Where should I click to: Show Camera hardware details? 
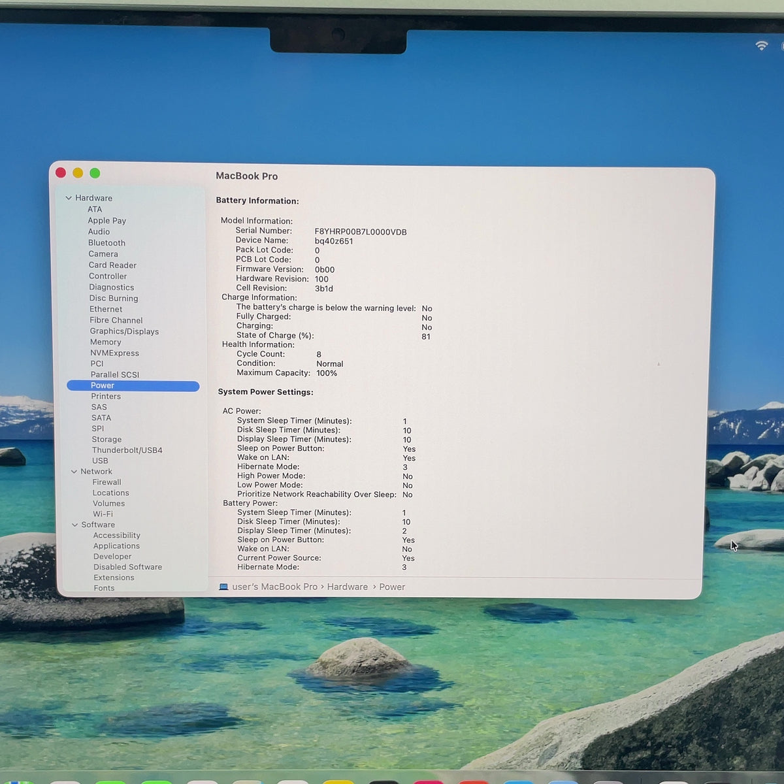click(103, 254)
